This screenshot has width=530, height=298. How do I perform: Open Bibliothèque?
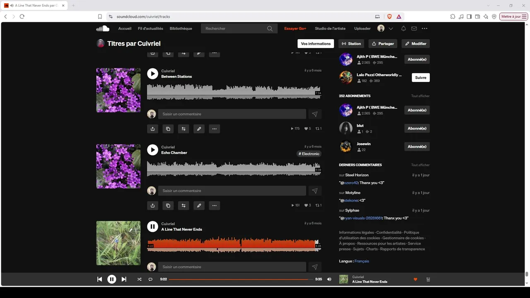(x=181, y=29)
